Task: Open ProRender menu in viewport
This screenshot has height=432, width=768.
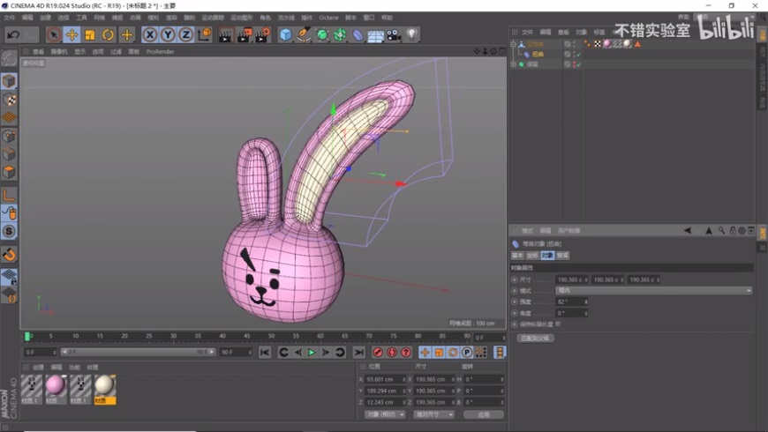Action: pos(160,51)
